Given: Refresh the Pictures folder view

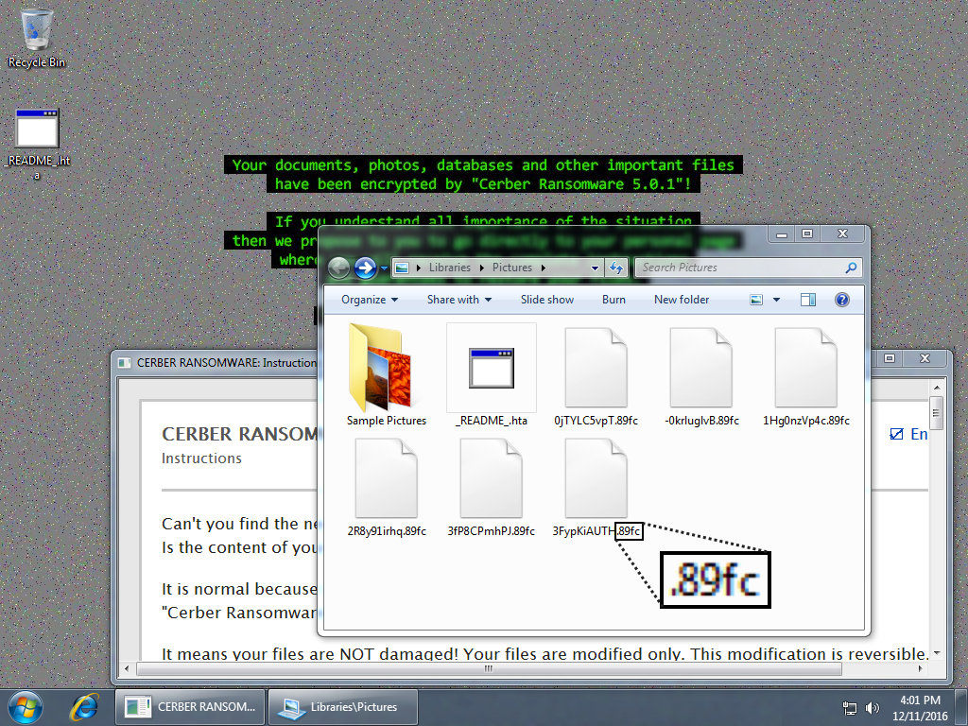Looking at the screenshot, I should click(x=616, y=268).
